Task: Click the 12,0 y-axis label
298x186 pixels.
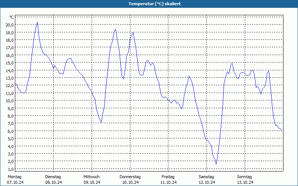Action: click(x=10, y=86)
